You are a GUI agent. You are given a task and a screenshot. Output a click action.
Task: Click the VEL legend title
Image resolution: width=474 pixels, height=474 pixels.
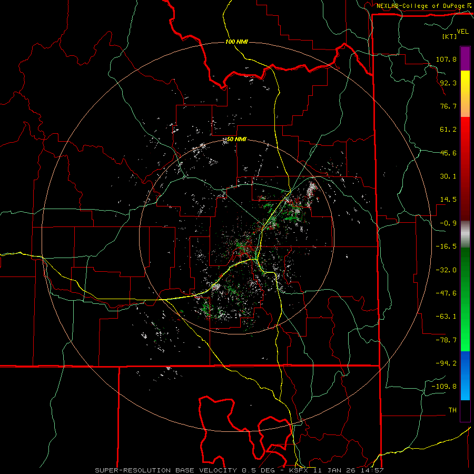pyautogui.click(x=462, y=32)
